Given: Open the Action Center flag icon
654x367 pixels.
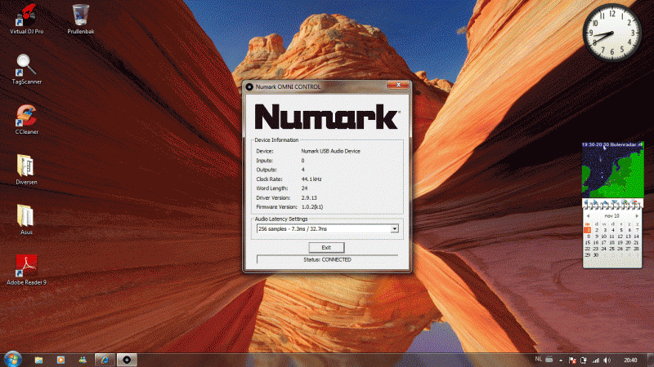Looking at the screenshot, I should [572, 360].
